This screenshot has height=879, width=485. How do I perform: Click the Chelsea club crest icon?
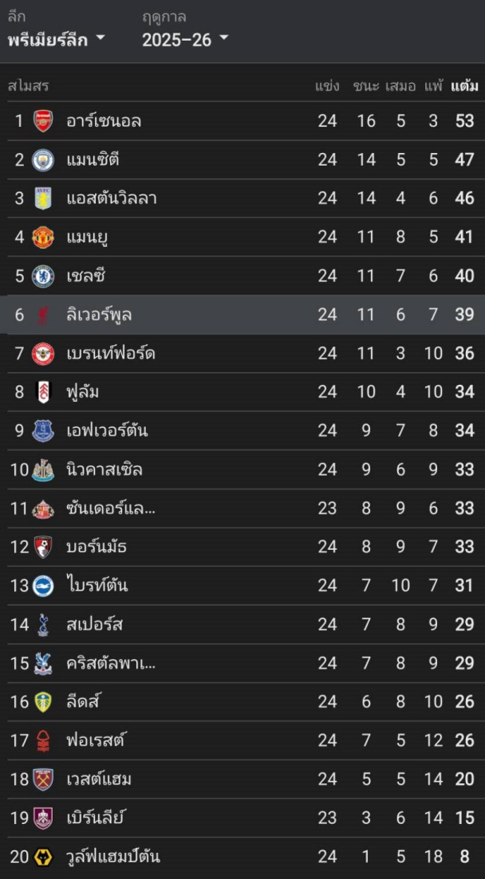tap(43, 277)
